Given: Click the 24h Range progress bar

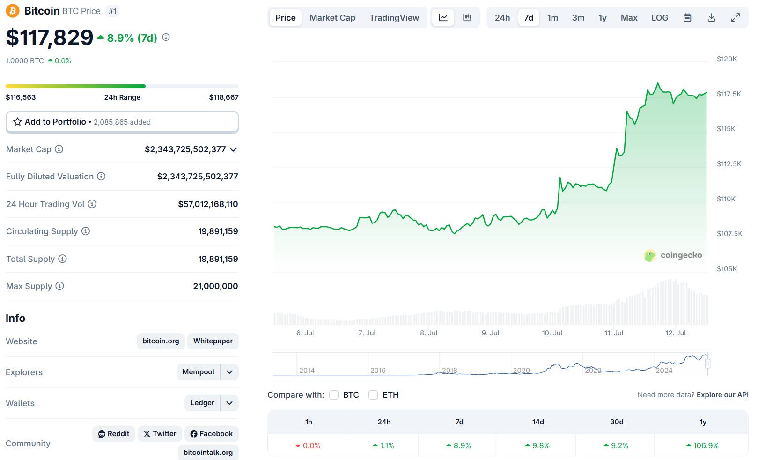Looking at the screenshot, I should [122, 86].
